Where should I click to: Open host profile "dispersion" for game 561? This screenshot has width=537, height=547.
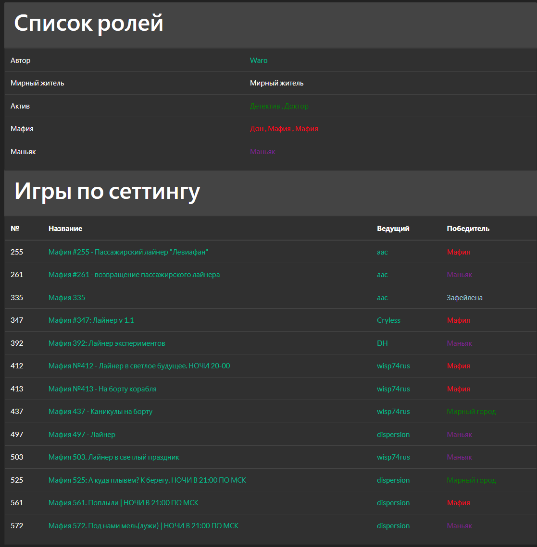tap(393, 502)
